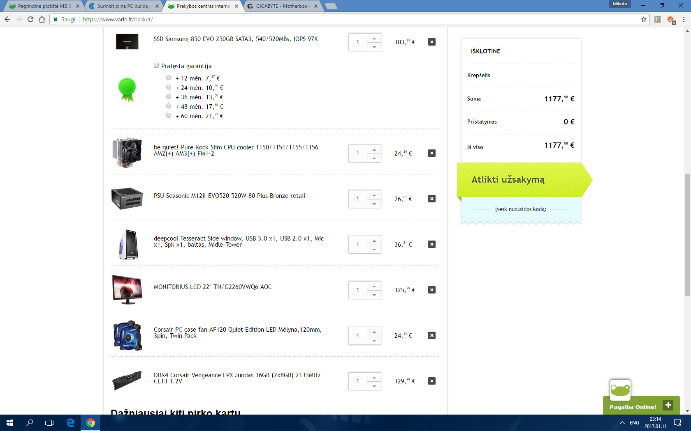691x431 pixels.
Task: Select + 36 mėn. warranty option
Action: tap(169, 96)
